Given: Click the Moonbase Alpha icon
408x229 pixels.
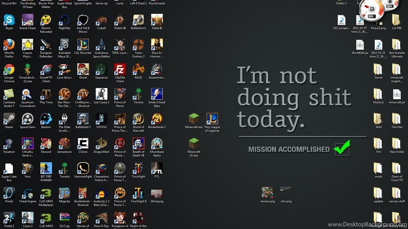Looking at the screenshot, I should [x=157, y=144].
